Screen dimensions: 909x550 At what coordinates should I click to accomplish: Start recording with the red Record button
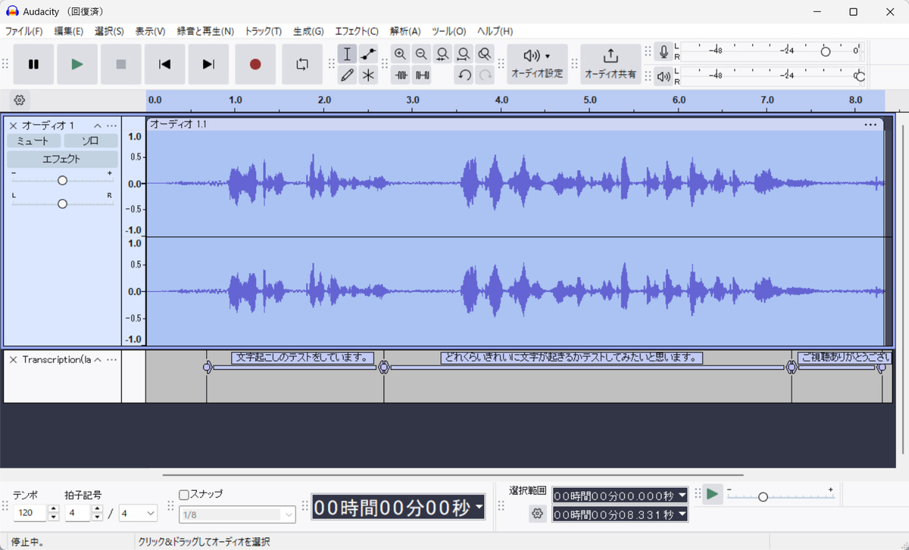pos(255,64)
